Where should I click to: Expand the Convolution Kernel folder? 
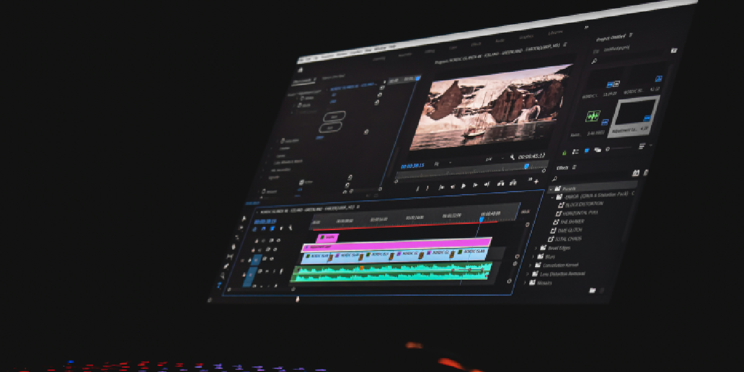tap(530, 265)
